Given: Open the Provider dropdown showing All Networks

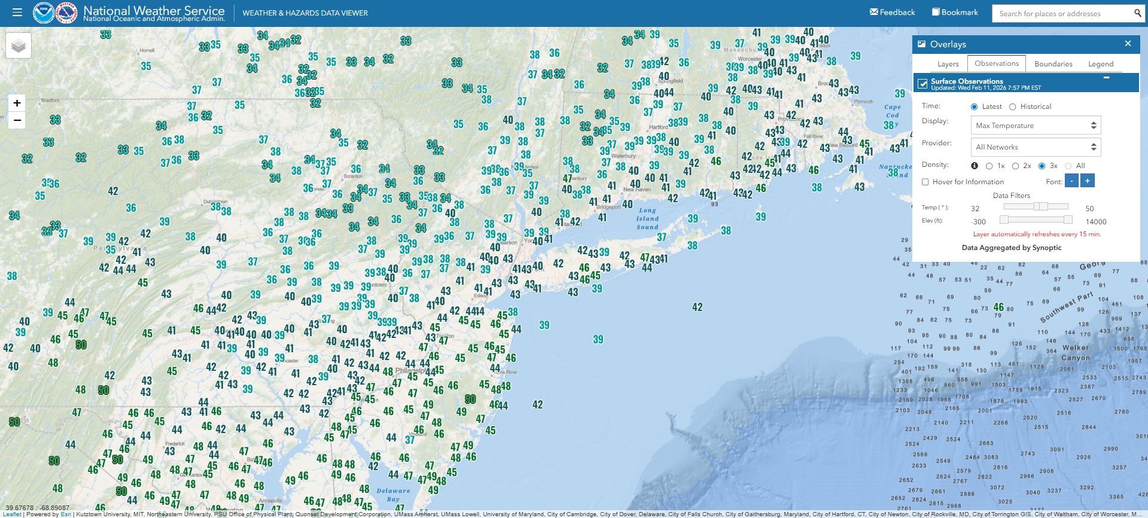Looking at the screenshot, I should coord(1035,147).
